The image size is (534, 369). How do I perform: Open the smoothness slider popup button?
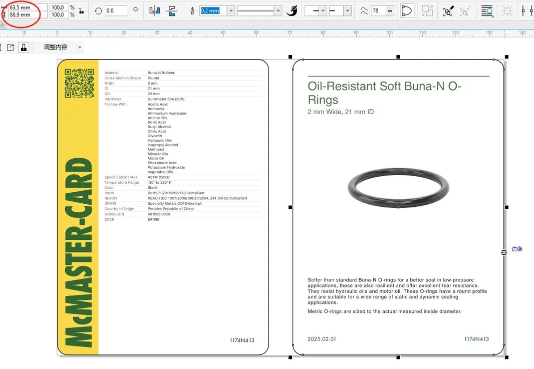pos(390,11)
